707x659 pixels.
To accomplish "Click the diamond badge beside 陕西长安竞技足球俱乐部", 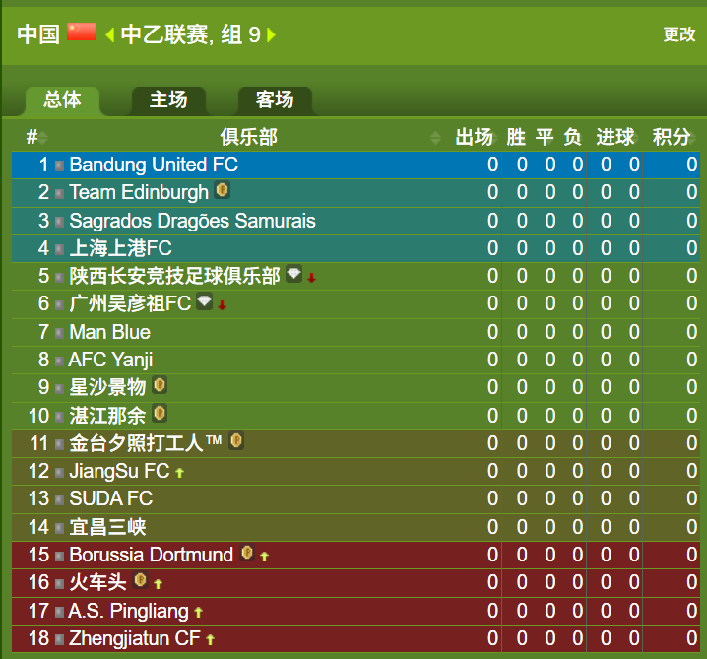I will point(294,273).
